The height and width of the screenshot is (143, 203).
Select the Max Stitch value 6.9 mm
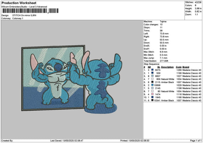(x=164, y=52)
